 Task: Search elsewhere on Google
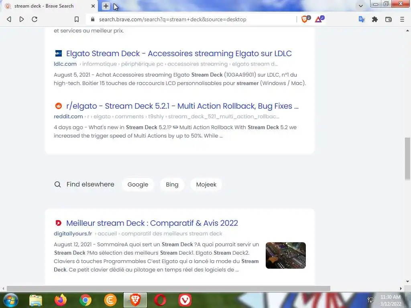click(138, 184)
